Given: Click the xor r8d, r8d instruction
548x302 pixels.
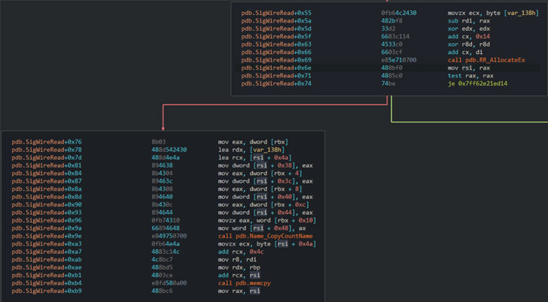Looking at the screenshot, I should click(469, 44).
